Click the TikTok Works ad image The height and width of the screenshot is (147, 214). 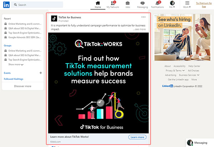[x=98, y=83]
